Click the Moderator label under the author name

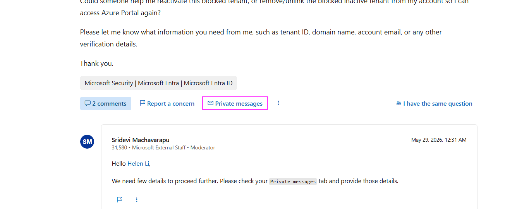(203, 147)
